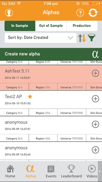The image size is (102, 182).
Task: Expand the anonymous 14:52:42 alpha
Action: point(95,150)
